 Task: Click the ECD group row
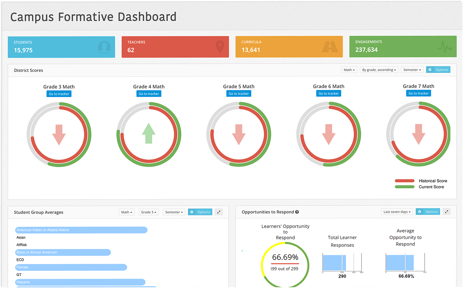point(20,260)
